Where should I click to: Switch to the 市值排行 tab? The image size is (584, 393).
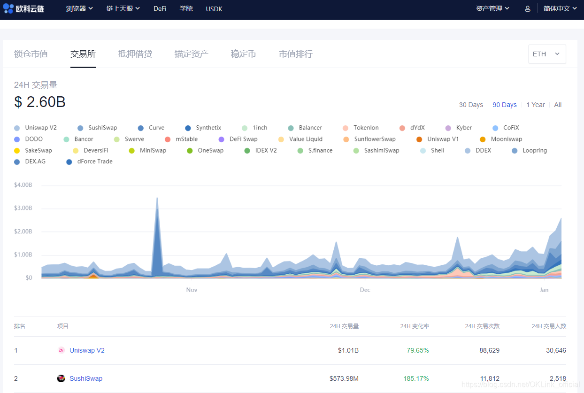click(x=296, y=54)
